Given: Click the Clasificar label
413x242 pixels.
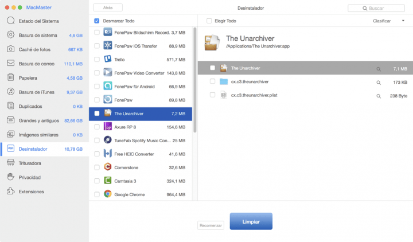Looking at the screenshot, I should (381, 21).
